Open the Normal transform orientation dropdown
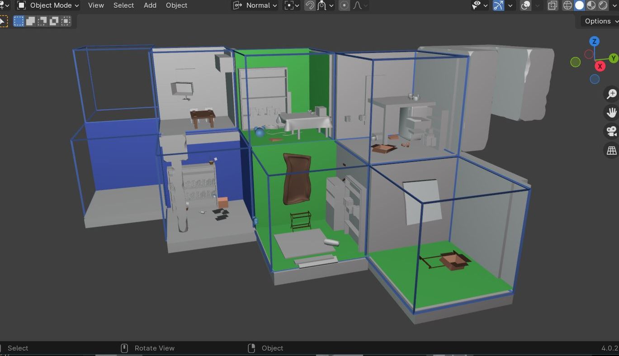This screenshot has width=619, height=356. point(255,5)
